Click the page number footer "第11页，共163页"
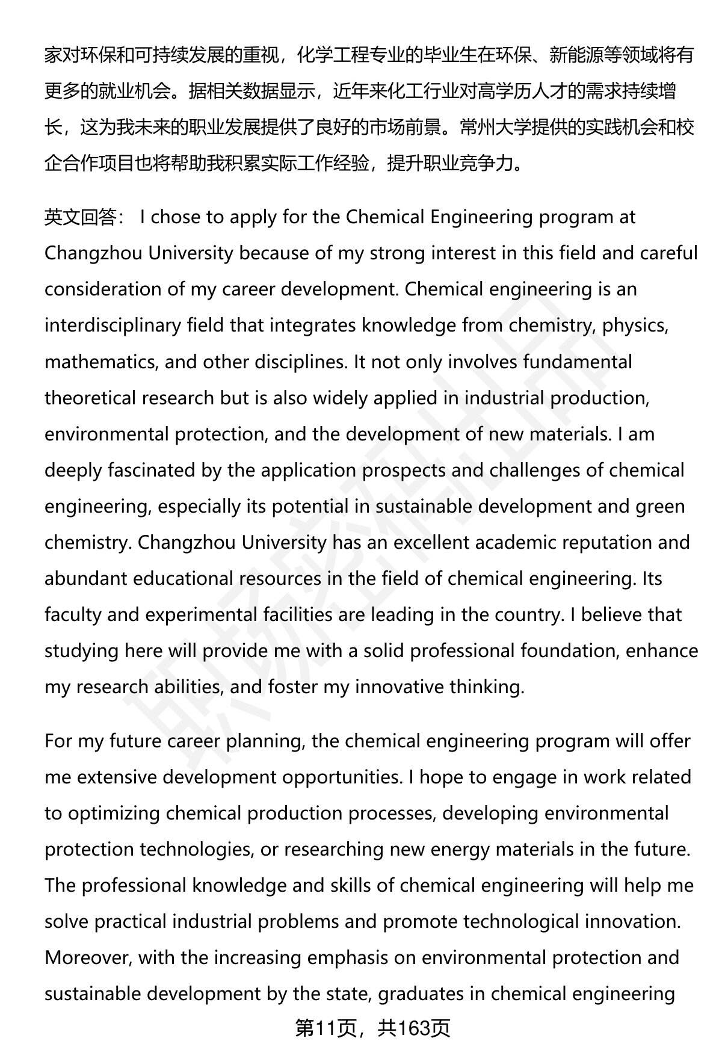The image size is (722, 1056). [372, 1030]
